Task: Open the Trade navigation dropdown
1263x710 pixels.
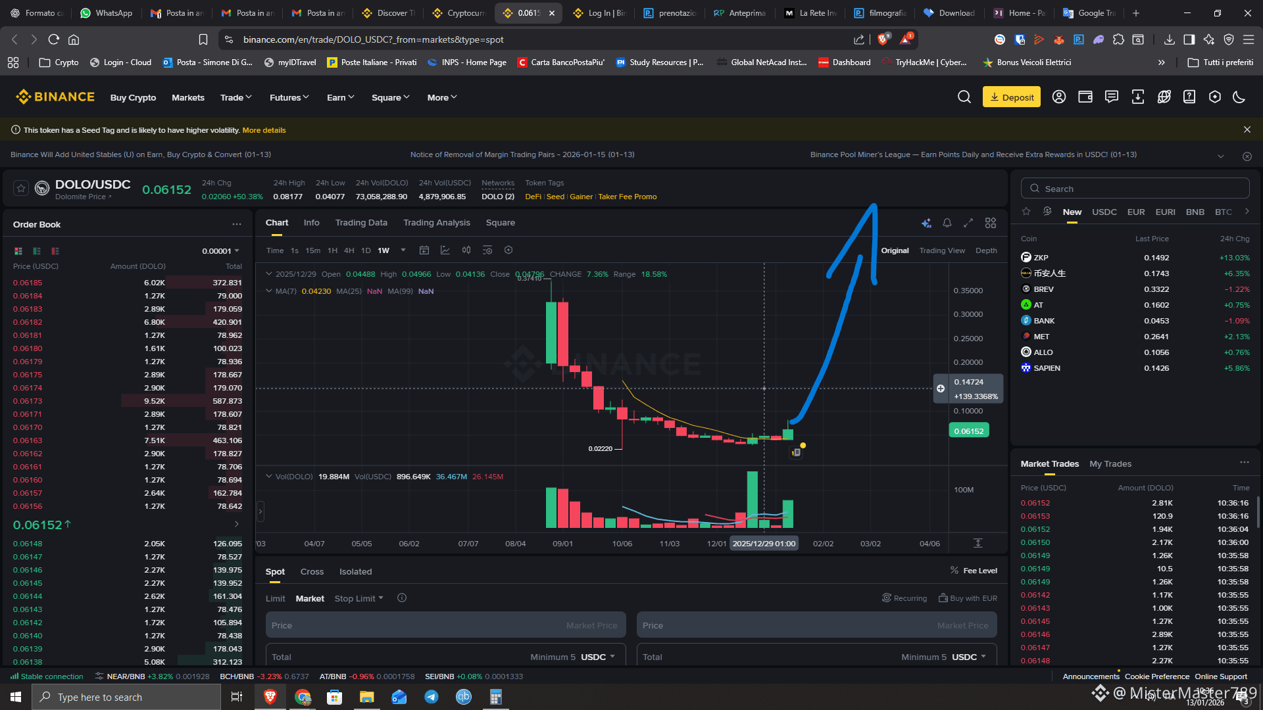Action: click(x=236, y=97)
